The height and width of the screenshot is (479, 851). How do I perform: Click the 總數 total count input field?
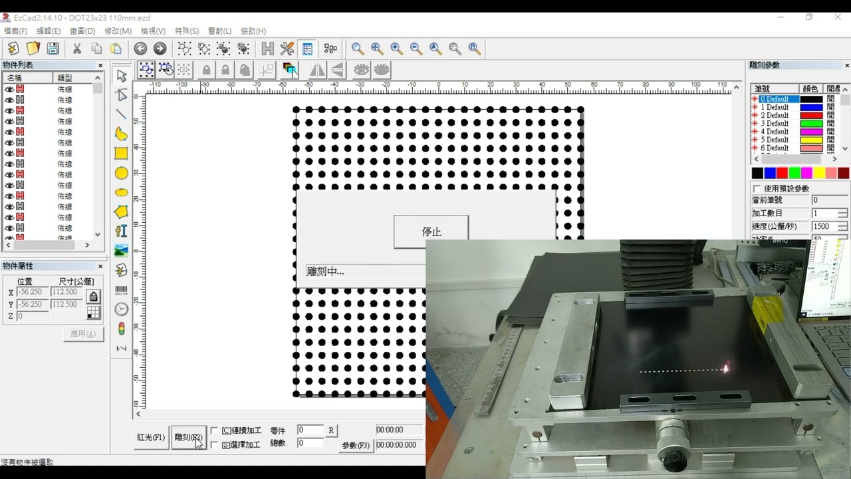click(310, 443)
